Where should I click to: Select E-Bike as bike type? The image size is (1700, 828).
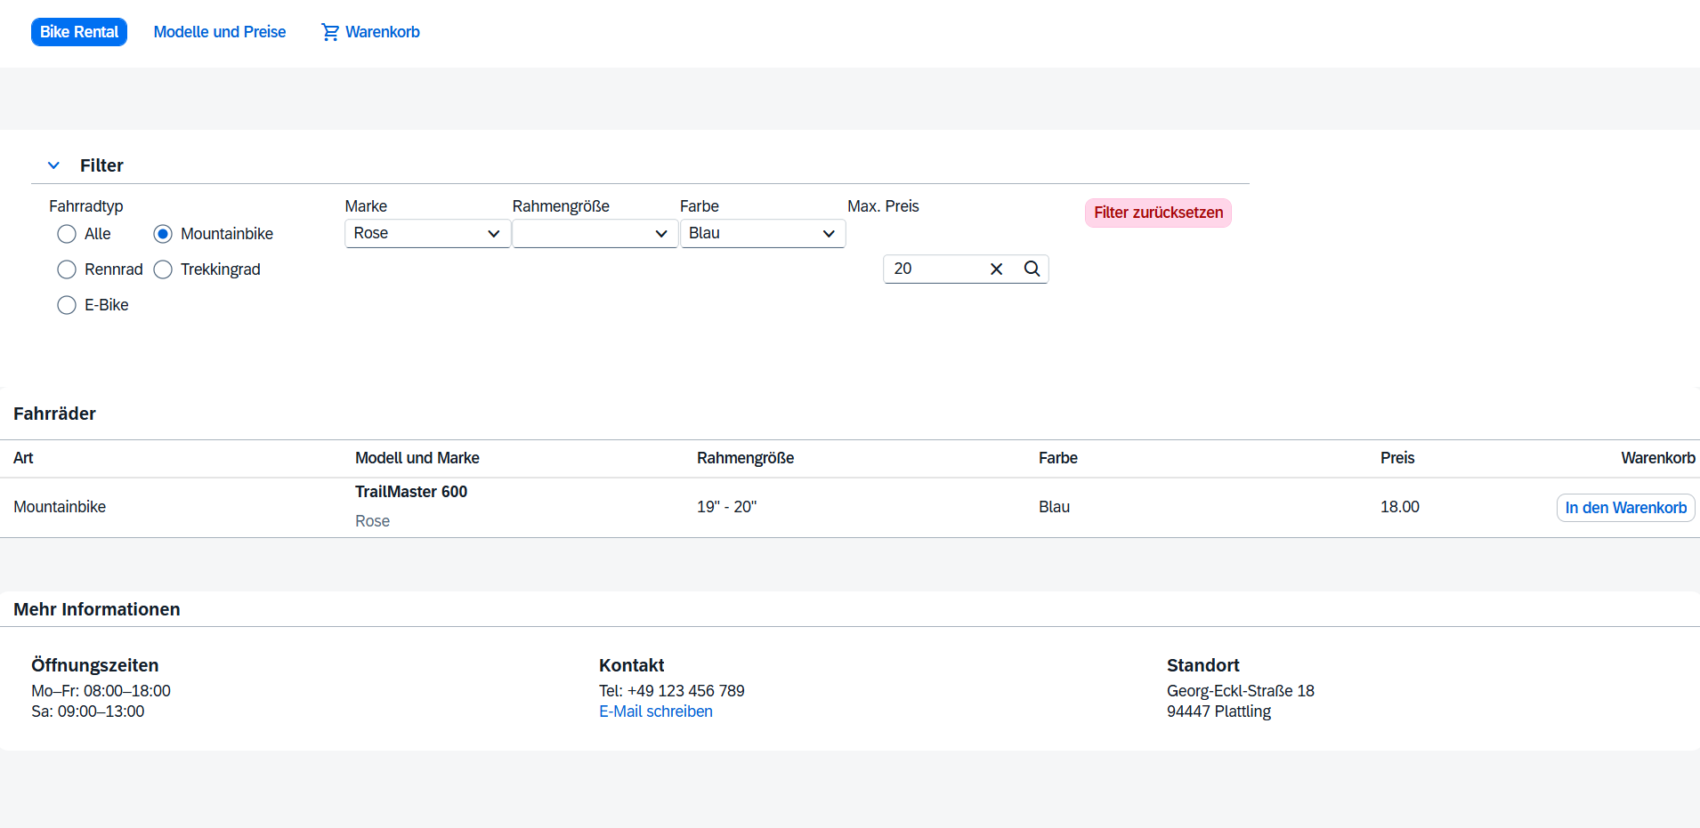coord(67,305)
